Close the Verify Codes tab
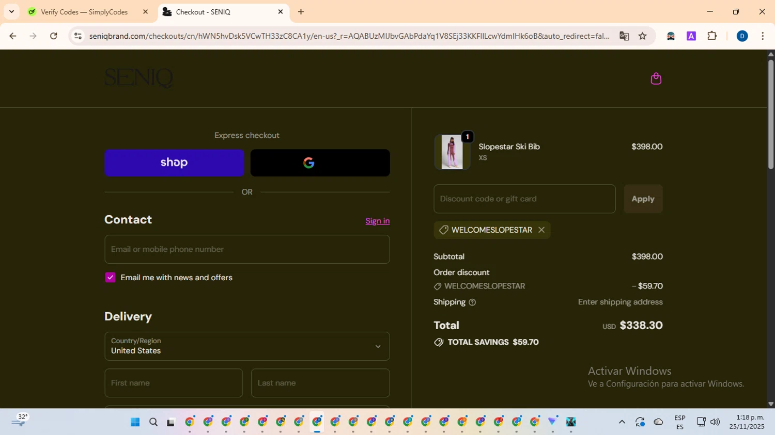Screen dimensions: 775x435 145,12
